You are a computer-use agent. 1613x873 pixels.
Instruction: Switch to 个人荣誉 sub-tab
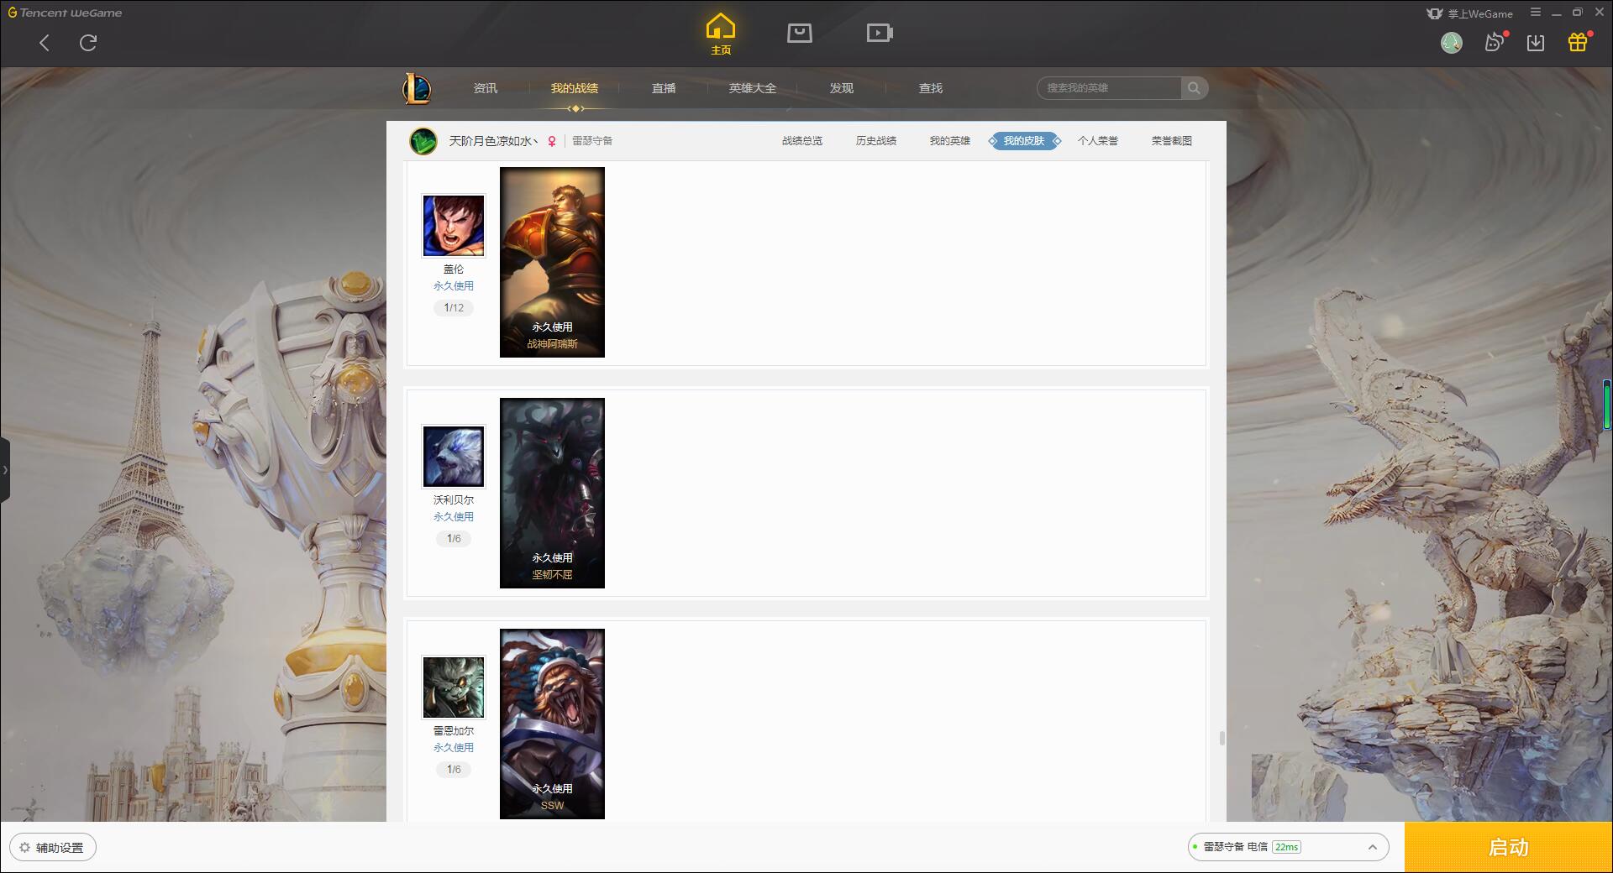click(x=1098, y=141)
